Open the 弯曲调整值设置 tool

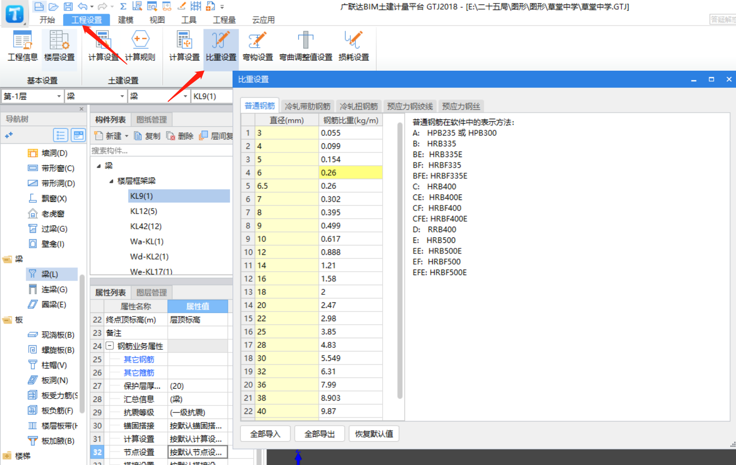306,46
